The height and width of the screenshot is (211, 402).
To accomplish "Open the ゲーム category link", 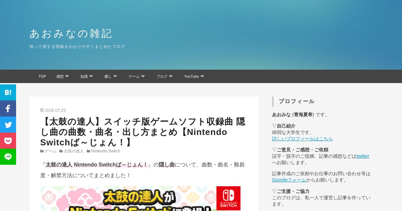I will click(51, 151).
